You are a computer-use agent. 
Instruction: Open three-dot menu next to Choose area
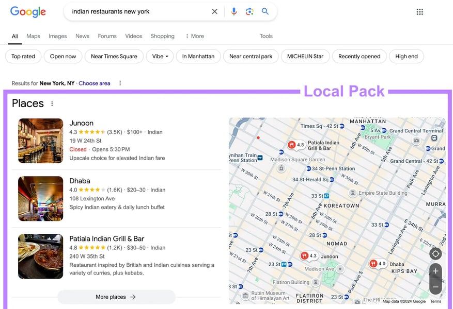pos(120,83)
